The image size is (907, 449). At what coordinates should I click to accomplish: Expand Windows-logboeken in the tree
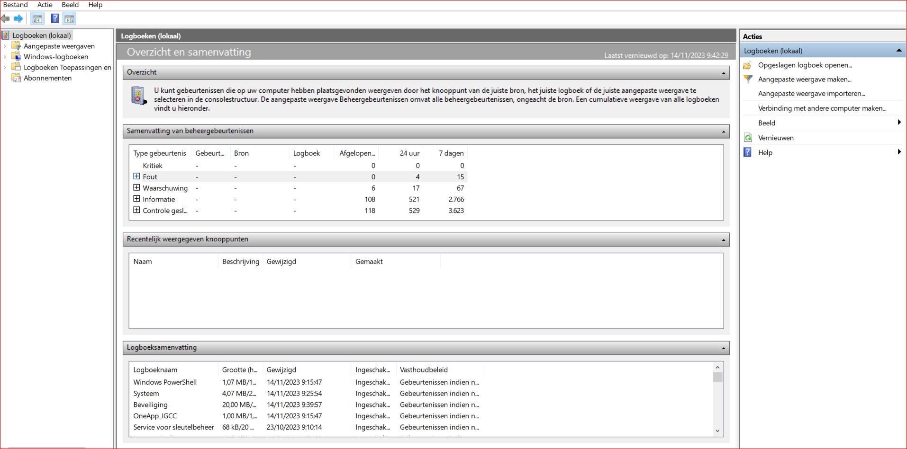click(5, 57)
